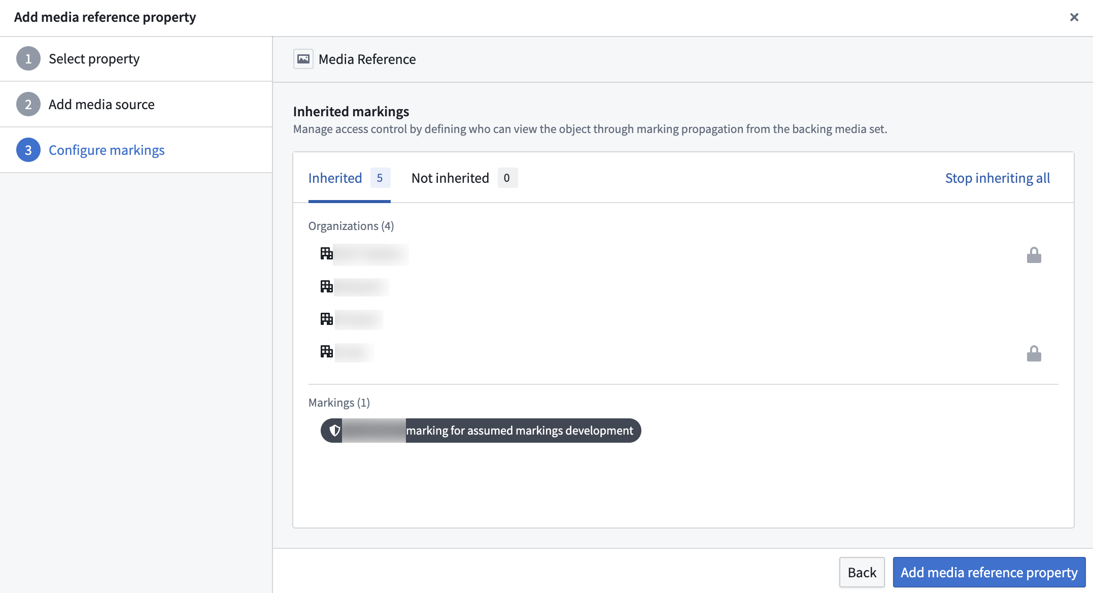Close the Add media reference property dialog

point(1074,17)
